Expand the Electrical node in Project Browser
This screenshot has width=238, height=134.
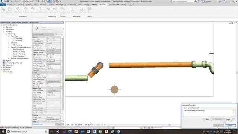pos(4,27)
